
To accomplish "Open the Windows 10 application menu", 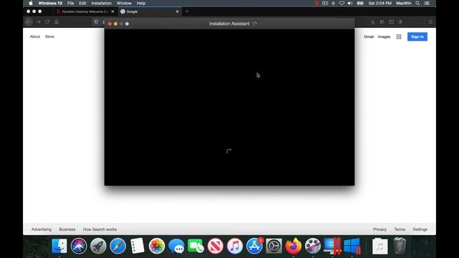I will pos(50,3).
